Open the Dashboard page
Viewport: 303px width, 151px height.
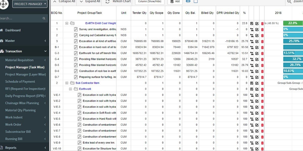(13, 30)
